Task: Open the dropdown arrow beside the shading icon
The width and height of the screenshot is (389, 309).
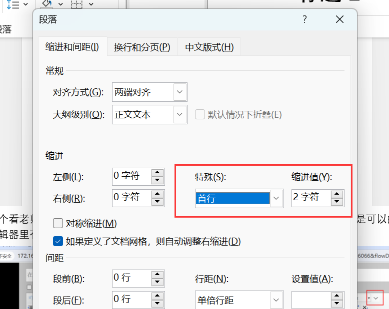Action: pyautogui.click(x=60, y=4)
